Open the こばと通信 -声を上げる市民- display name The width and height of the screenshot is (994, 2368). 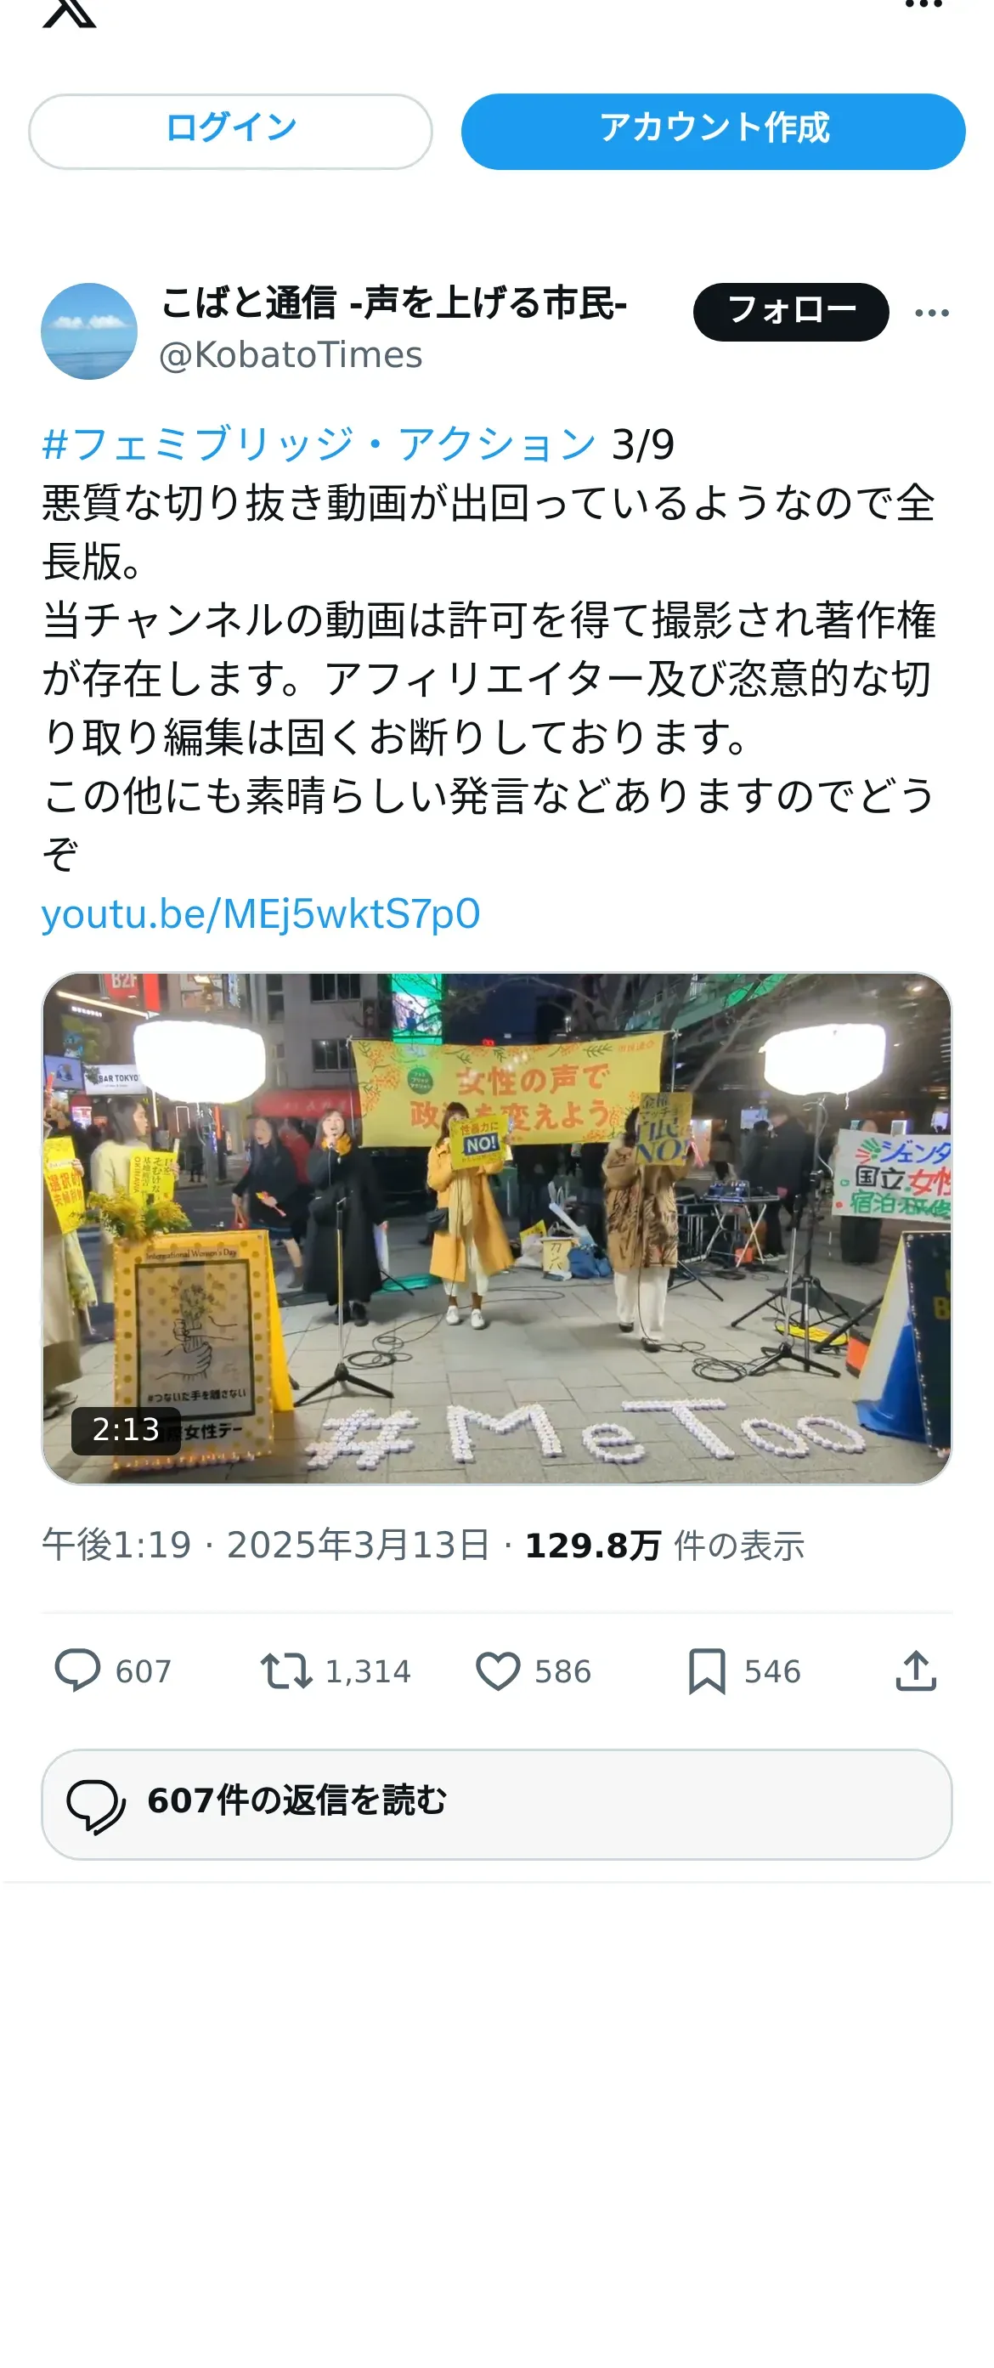(394, 302)
